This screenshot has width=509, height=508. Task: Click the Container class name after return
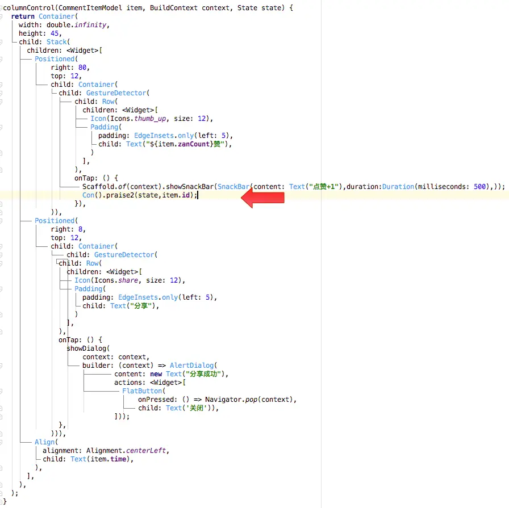pos(56,16)
